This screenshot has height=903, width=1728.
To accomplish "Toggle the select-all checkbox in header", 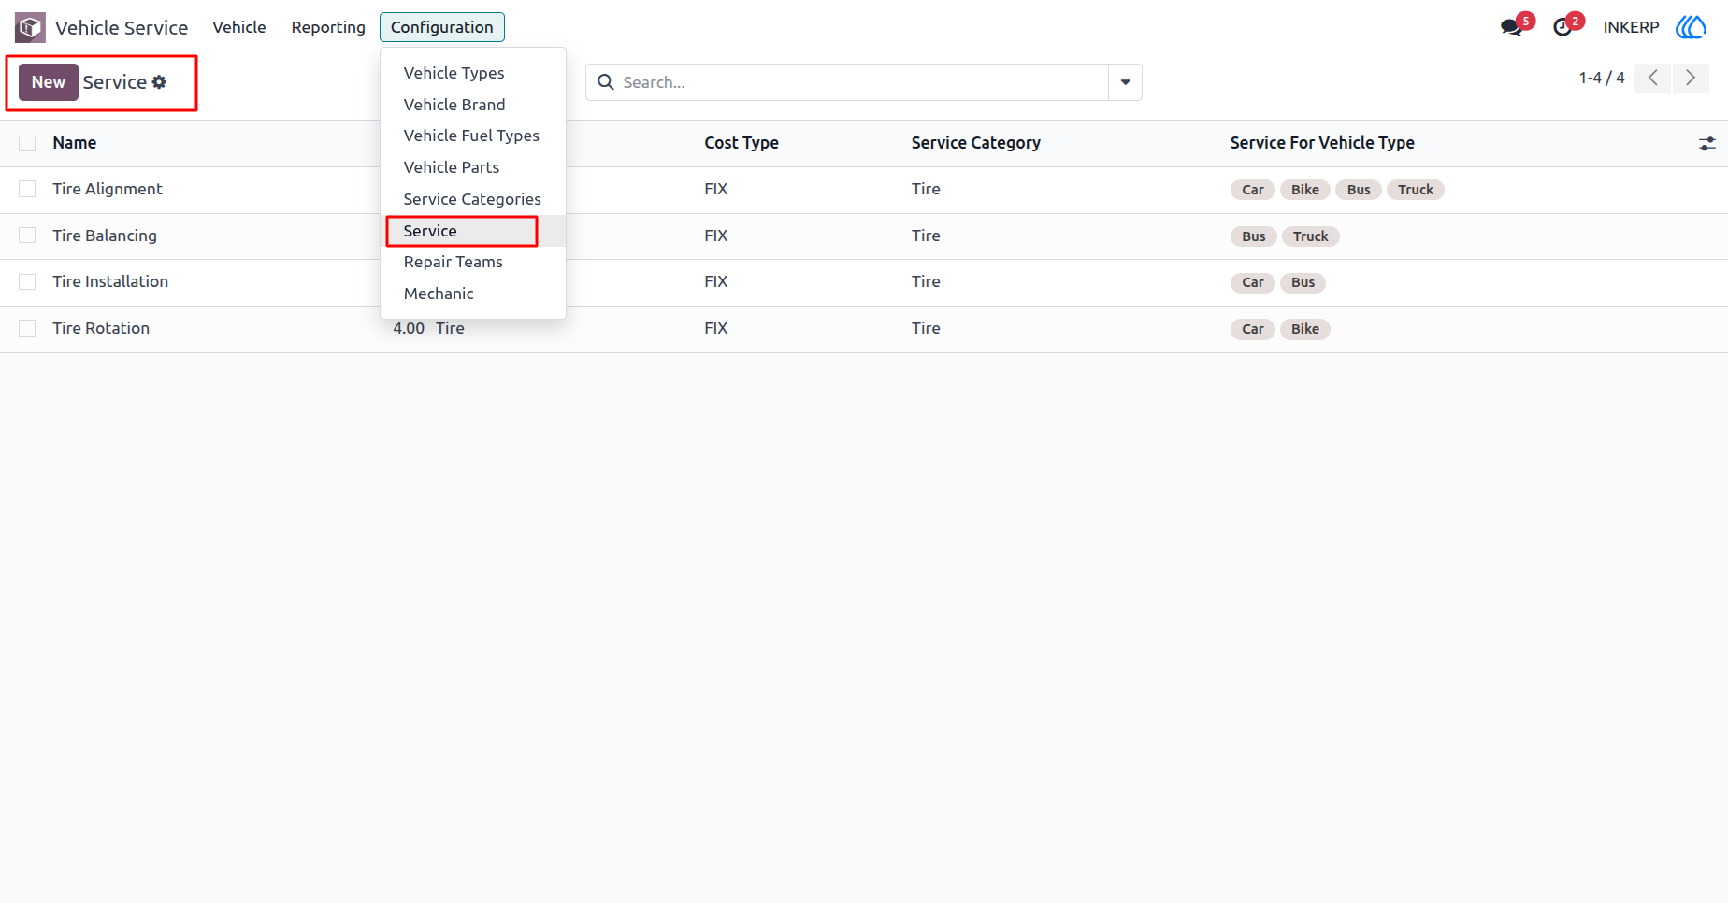I will 27,143.
